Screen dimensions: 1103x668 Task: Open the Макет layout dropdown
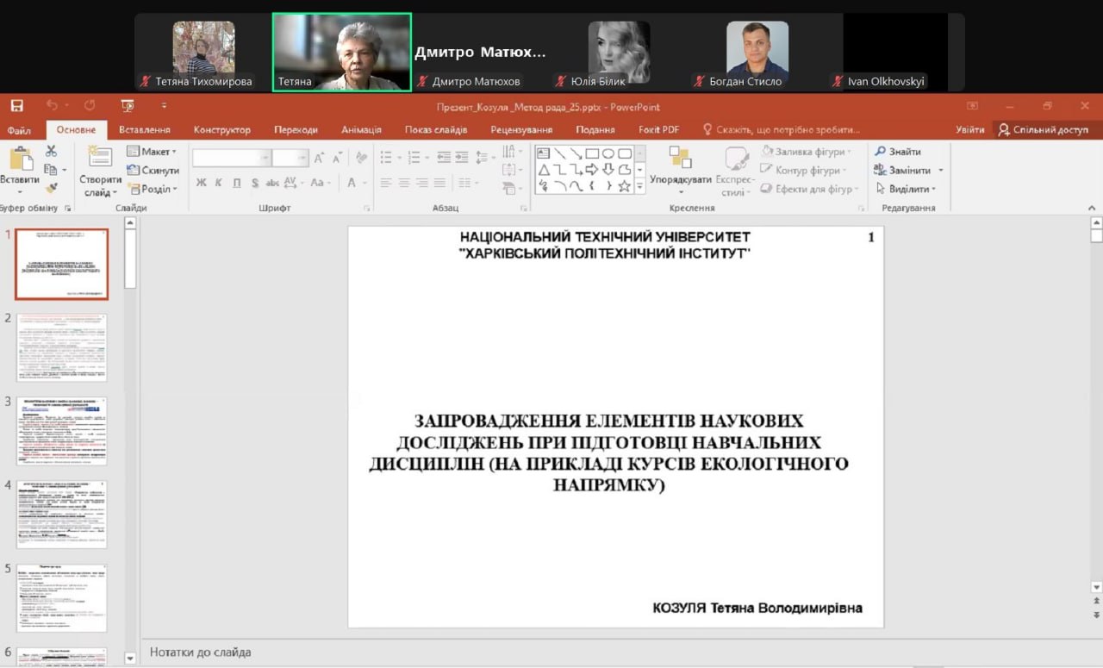point(152,152)
